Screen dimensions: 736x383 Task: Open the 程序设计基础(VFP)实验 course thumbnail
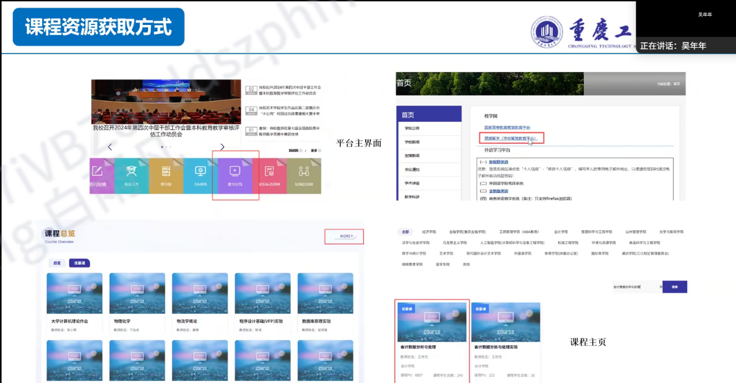[263, 294]
